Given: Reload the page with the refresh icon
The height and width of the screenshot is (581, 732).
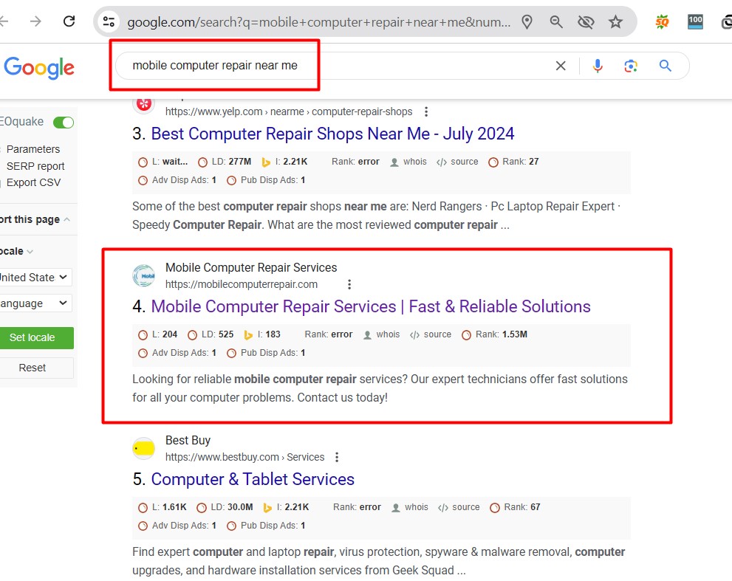Looking at the screenshot, I should (69, 21).
